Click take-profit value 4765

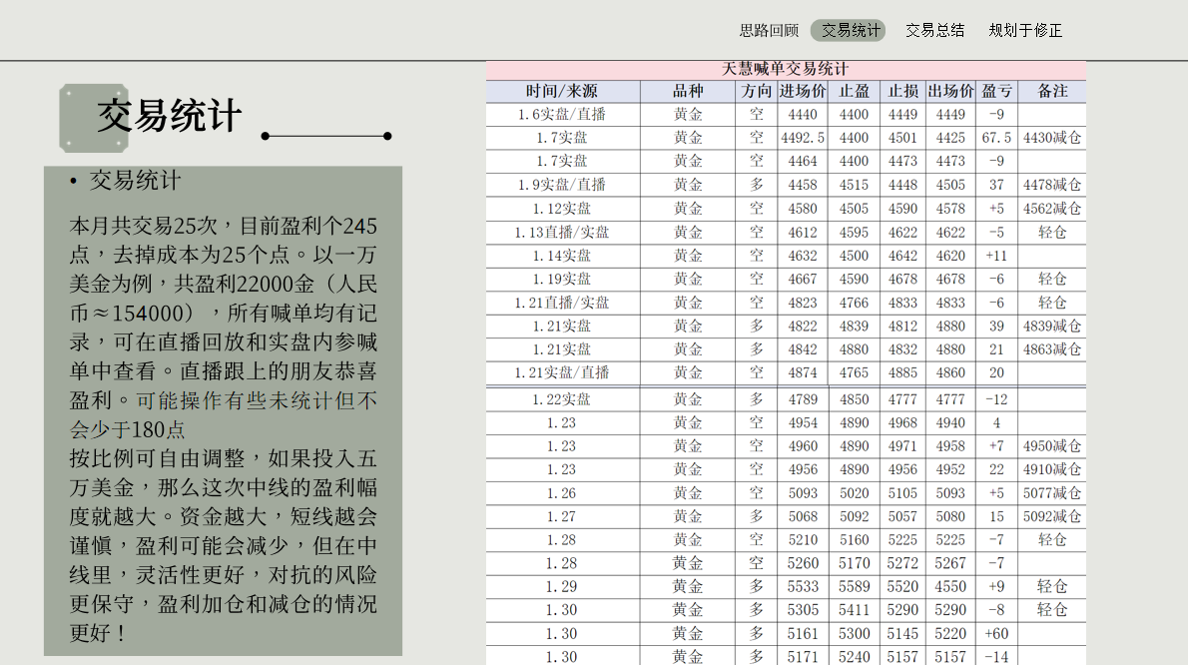click(854, 372)
